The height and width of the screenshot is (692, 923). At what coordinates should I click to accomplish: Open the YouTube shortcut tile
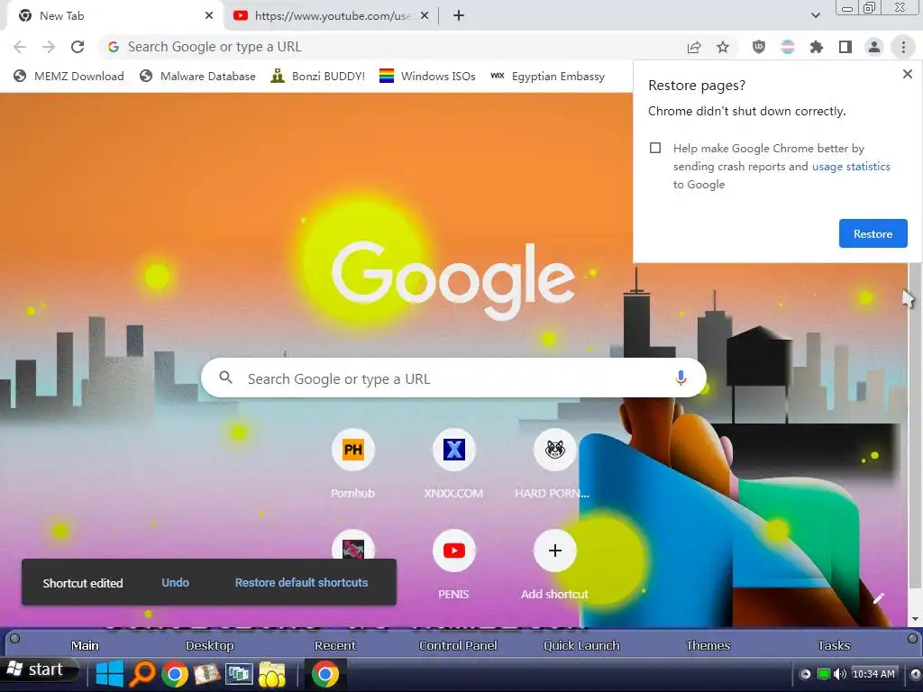[454, 551]
